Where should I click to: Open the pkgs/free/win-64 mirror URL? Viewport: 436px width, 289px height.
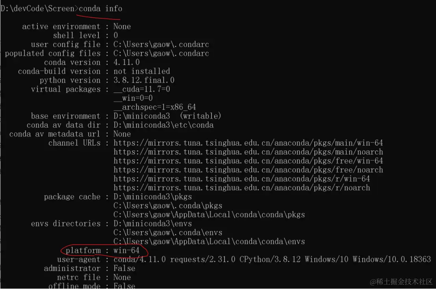pos(248,161)
